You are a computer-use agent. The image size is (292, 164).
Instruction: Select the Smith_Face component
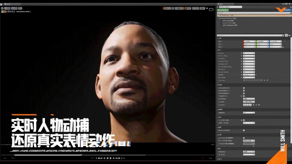[x=228, y=21]
